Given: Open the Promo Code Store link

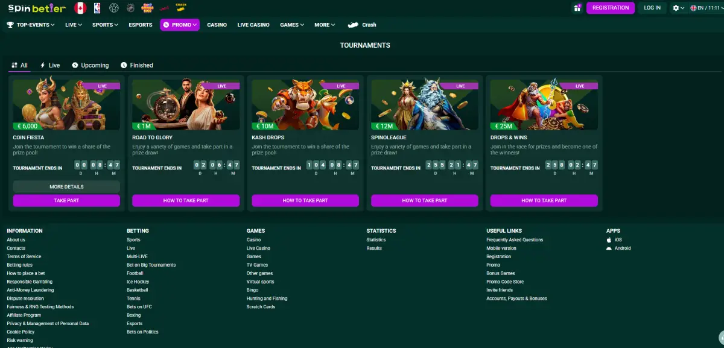Looking at the screenshot, I should [505, 282].
